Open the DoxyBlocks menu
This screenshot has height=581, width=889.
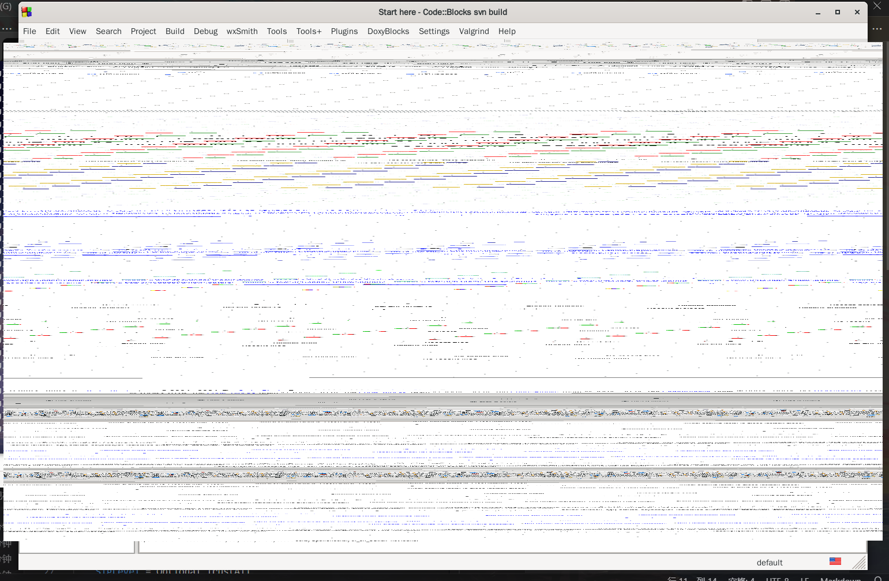[388, 31]
